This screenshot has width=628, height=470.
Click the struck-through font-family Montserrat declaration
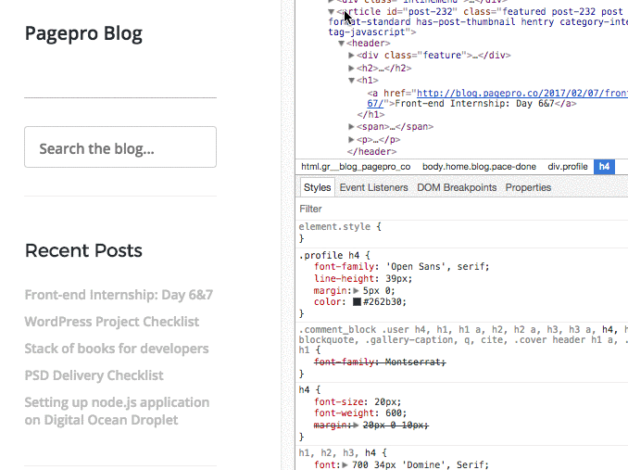tap(380, 362)
